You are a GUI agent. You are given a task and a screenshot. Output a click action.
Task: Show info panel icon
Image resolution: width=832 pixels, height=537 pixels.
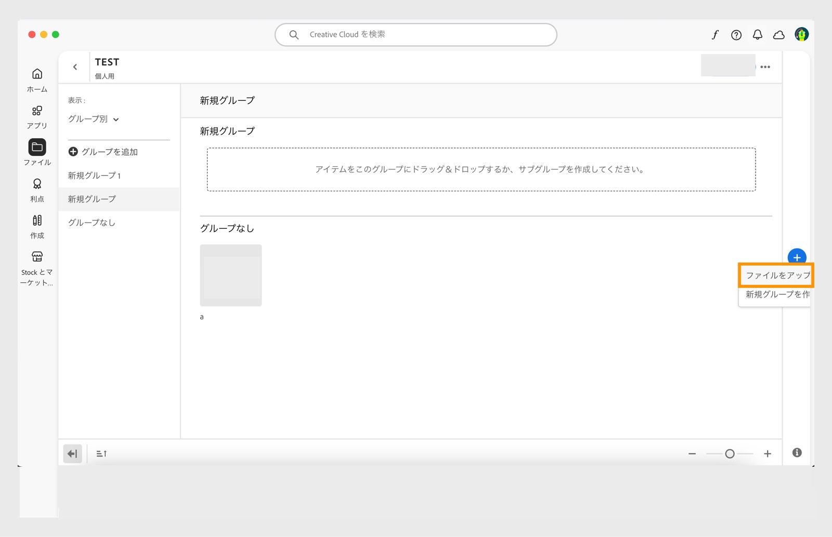(797, 453)
